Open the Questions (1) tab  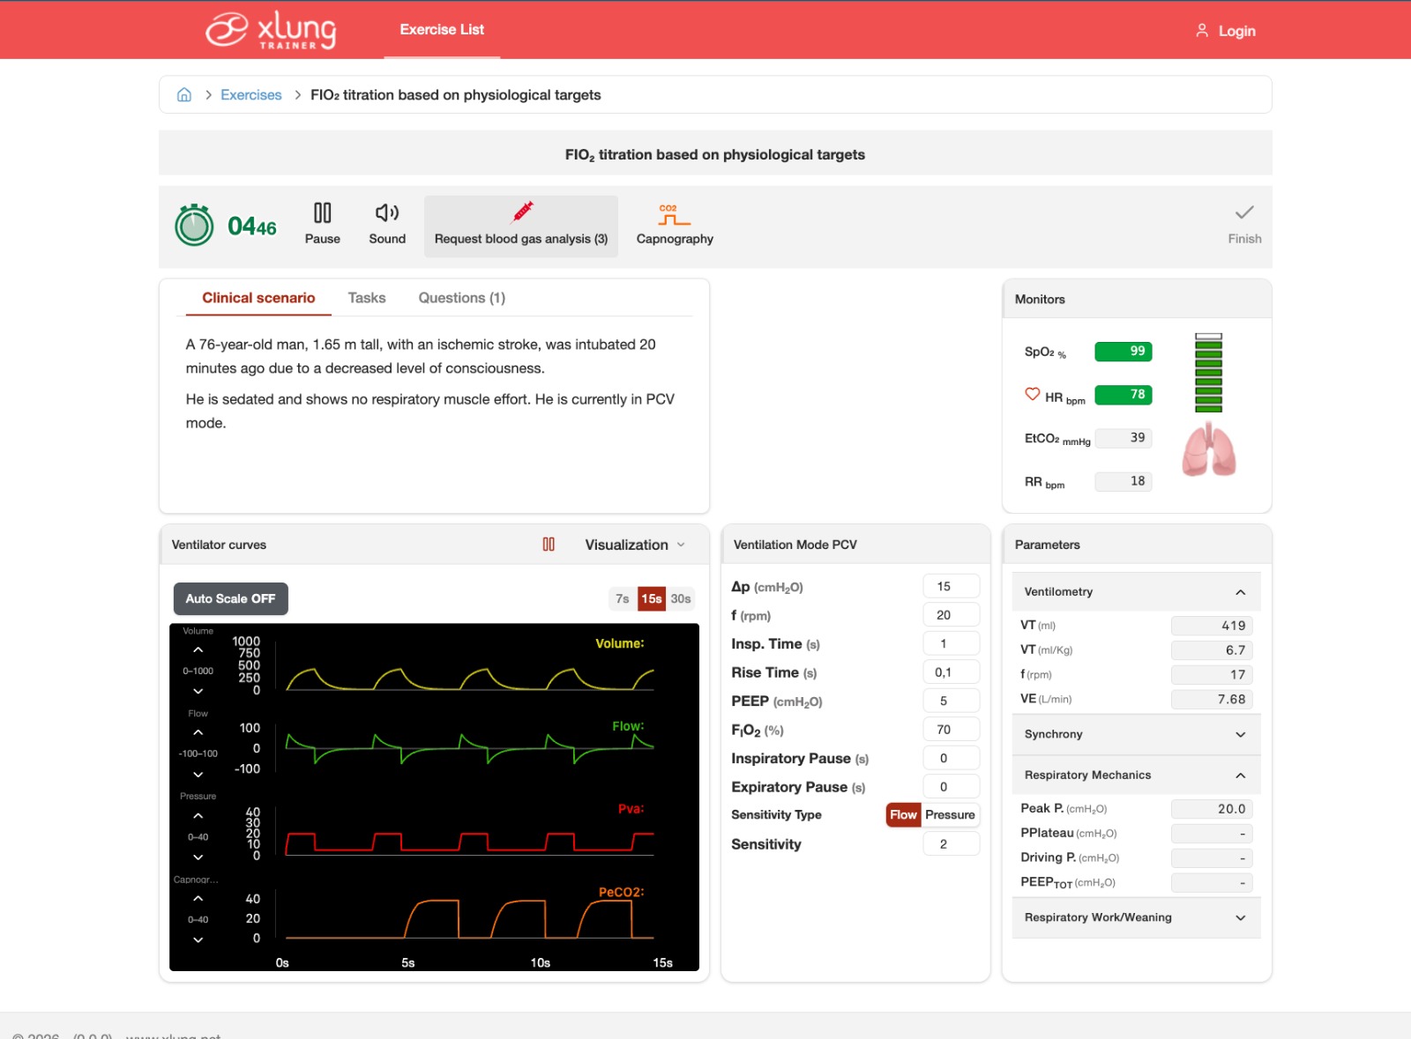[x=461, y=298]
